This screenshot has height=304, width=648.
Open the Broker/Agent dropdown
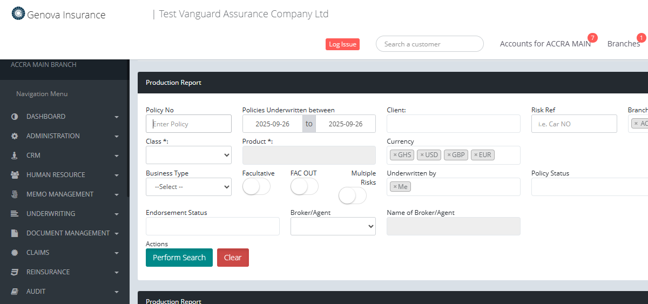coord(333,226)
